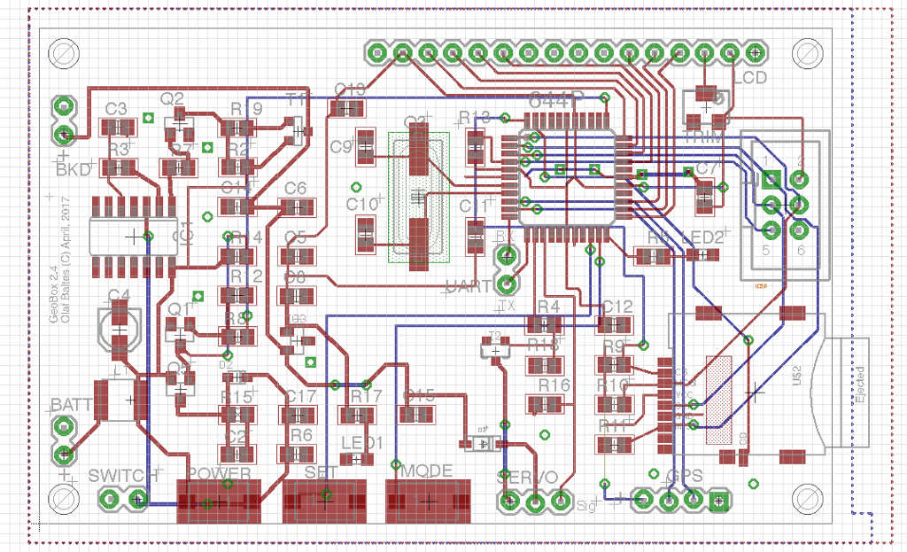Click the L1 inductor footprint
Screen dimensions: 907x552
tap(120, 400)
